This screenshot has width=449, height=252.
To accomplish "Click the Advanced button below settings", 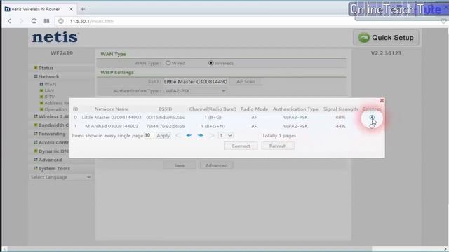I will [x=216, y=165].
